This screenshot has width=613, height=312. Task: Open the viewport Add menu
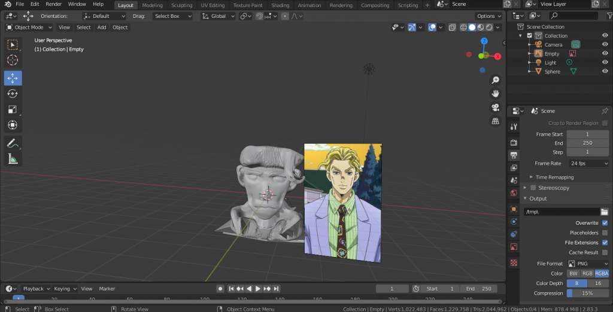pos(102,27)
